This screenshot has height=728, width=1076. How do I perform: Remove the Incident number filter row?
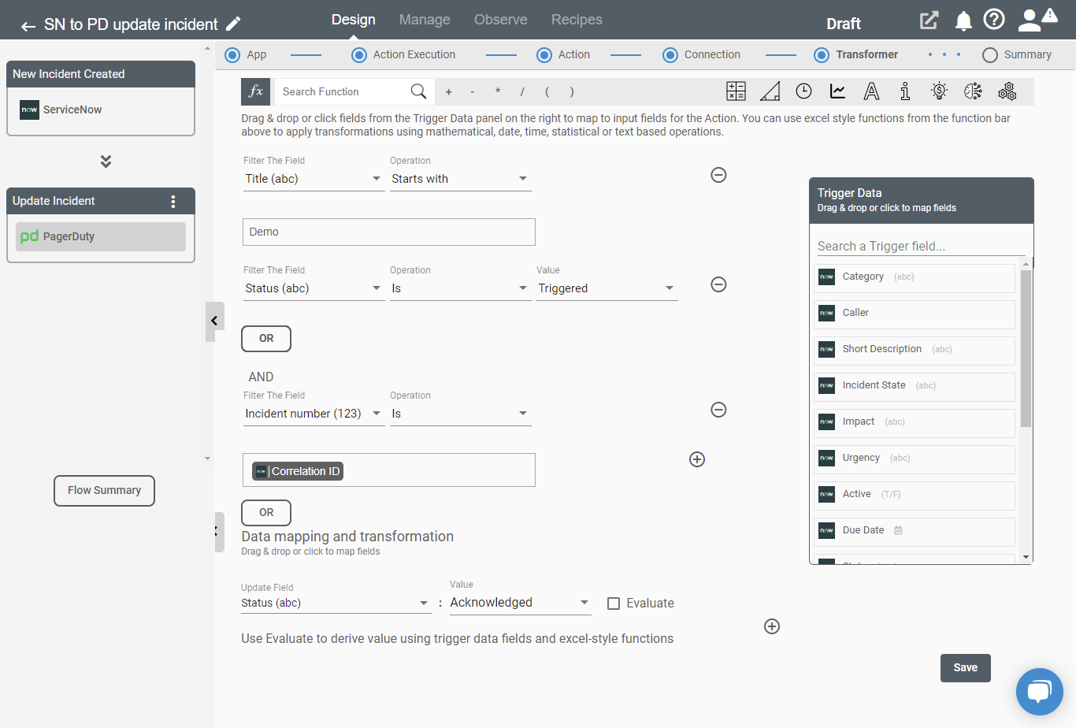click(718, 410)
